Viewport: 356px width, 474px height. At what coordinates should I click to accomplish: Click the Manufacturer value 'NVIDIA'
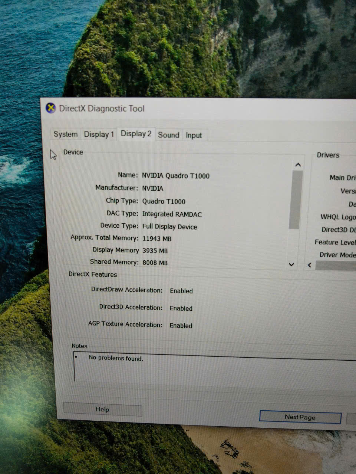pos(153,188)
